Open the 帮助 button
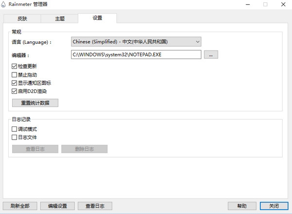292x214 pixels. 242,206
